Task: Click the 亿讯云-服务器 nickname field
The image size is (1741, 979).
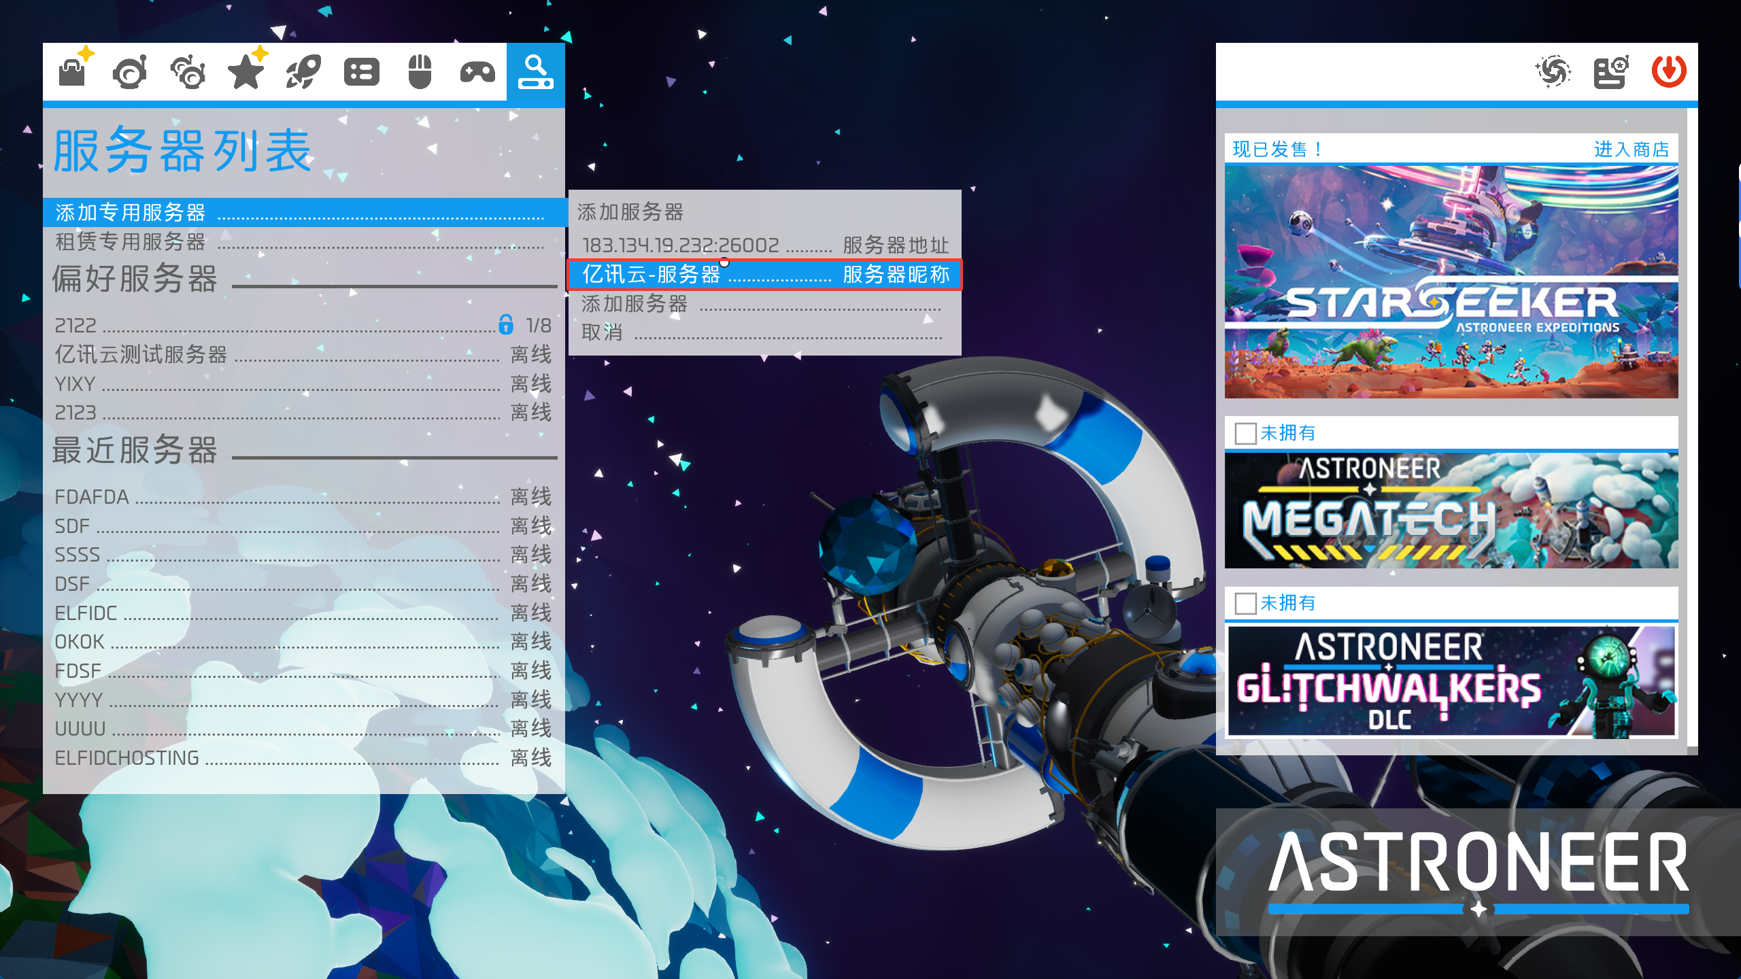Action: pos(764,274)
